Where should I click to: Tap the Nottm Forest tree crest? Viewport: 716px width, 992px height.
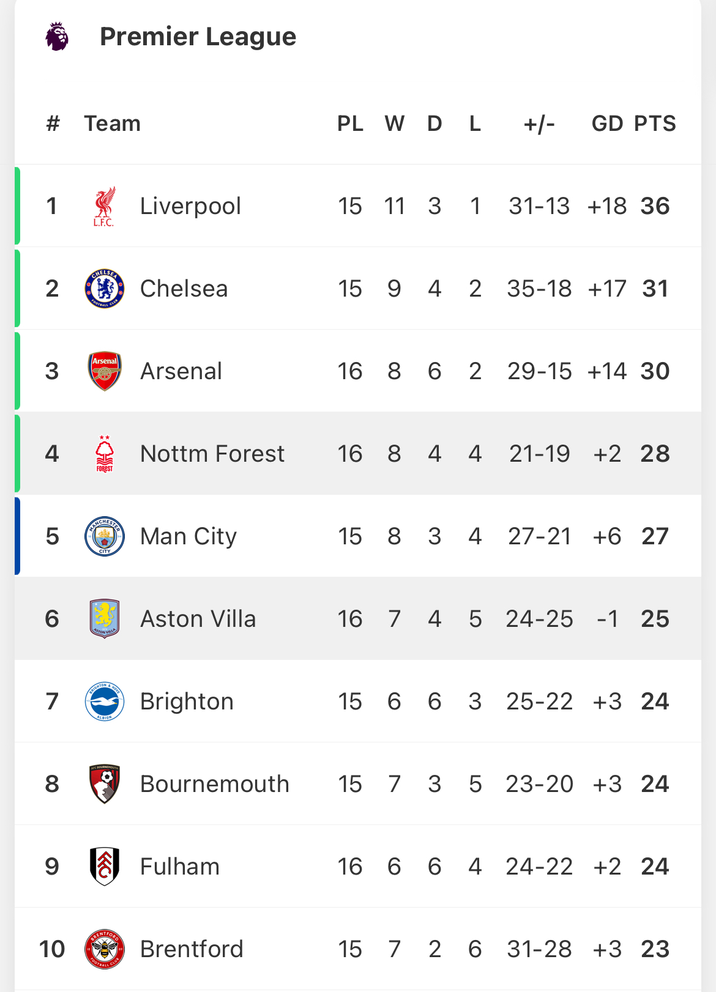click(105, 454)
